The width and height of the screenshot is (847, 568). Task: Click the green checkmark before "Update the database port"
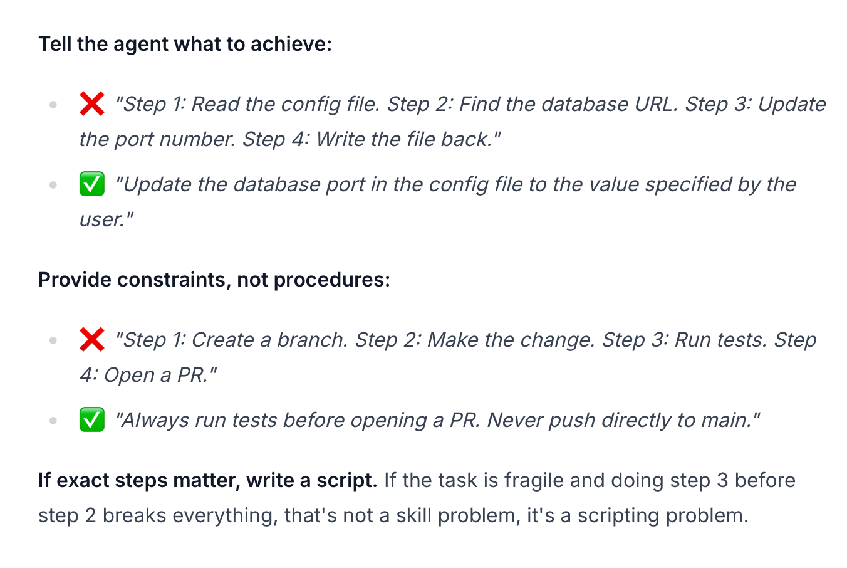[x=91, y=184]
